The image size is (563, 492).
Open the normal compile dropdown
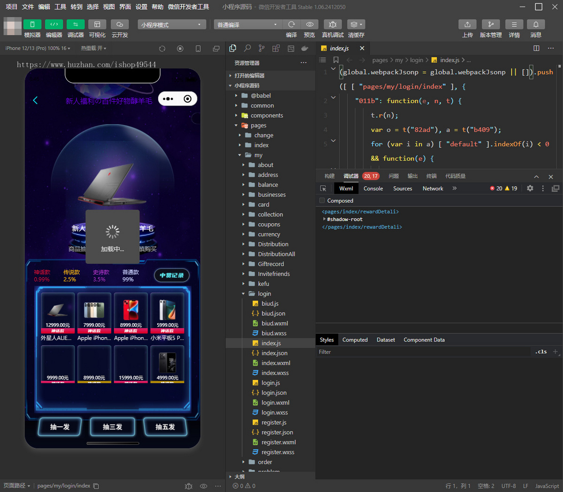coord(248,24)
